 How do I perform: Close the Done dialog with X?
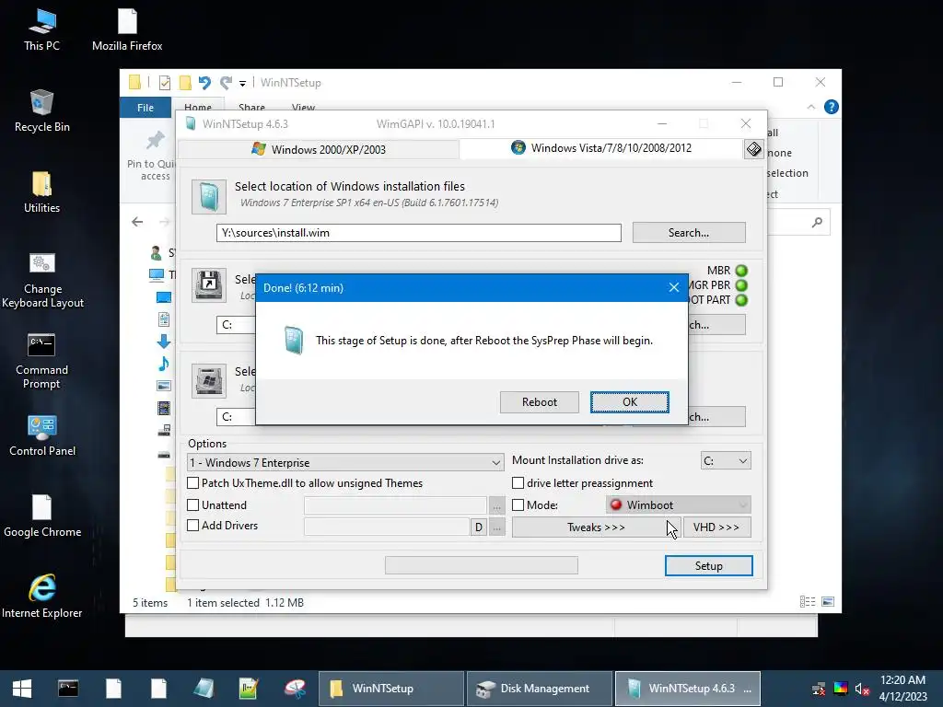673,287
